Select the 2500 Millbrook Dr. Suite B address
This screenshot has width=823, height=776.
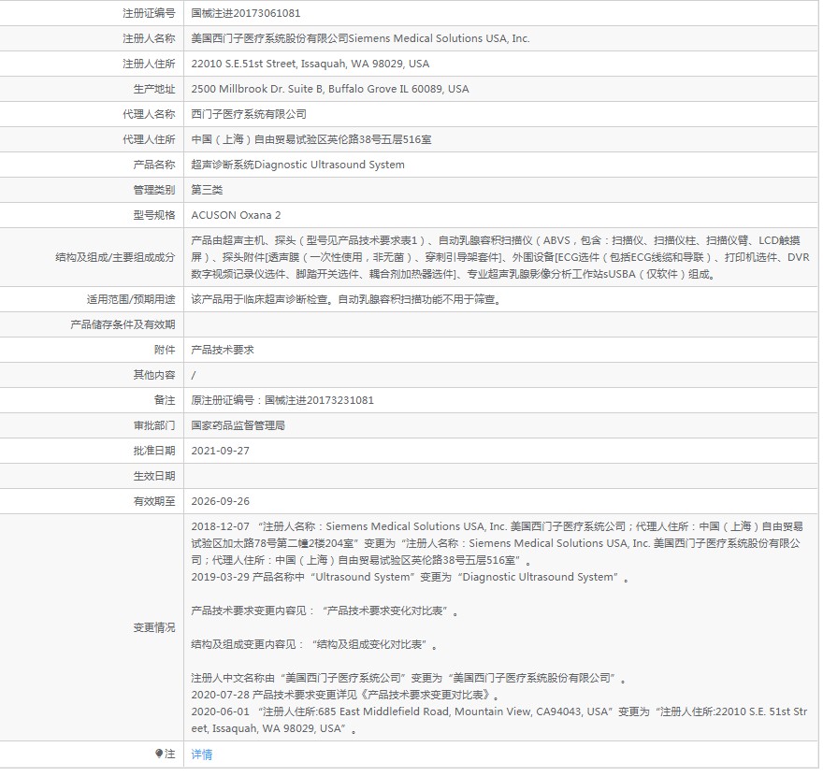pos(330,89)
